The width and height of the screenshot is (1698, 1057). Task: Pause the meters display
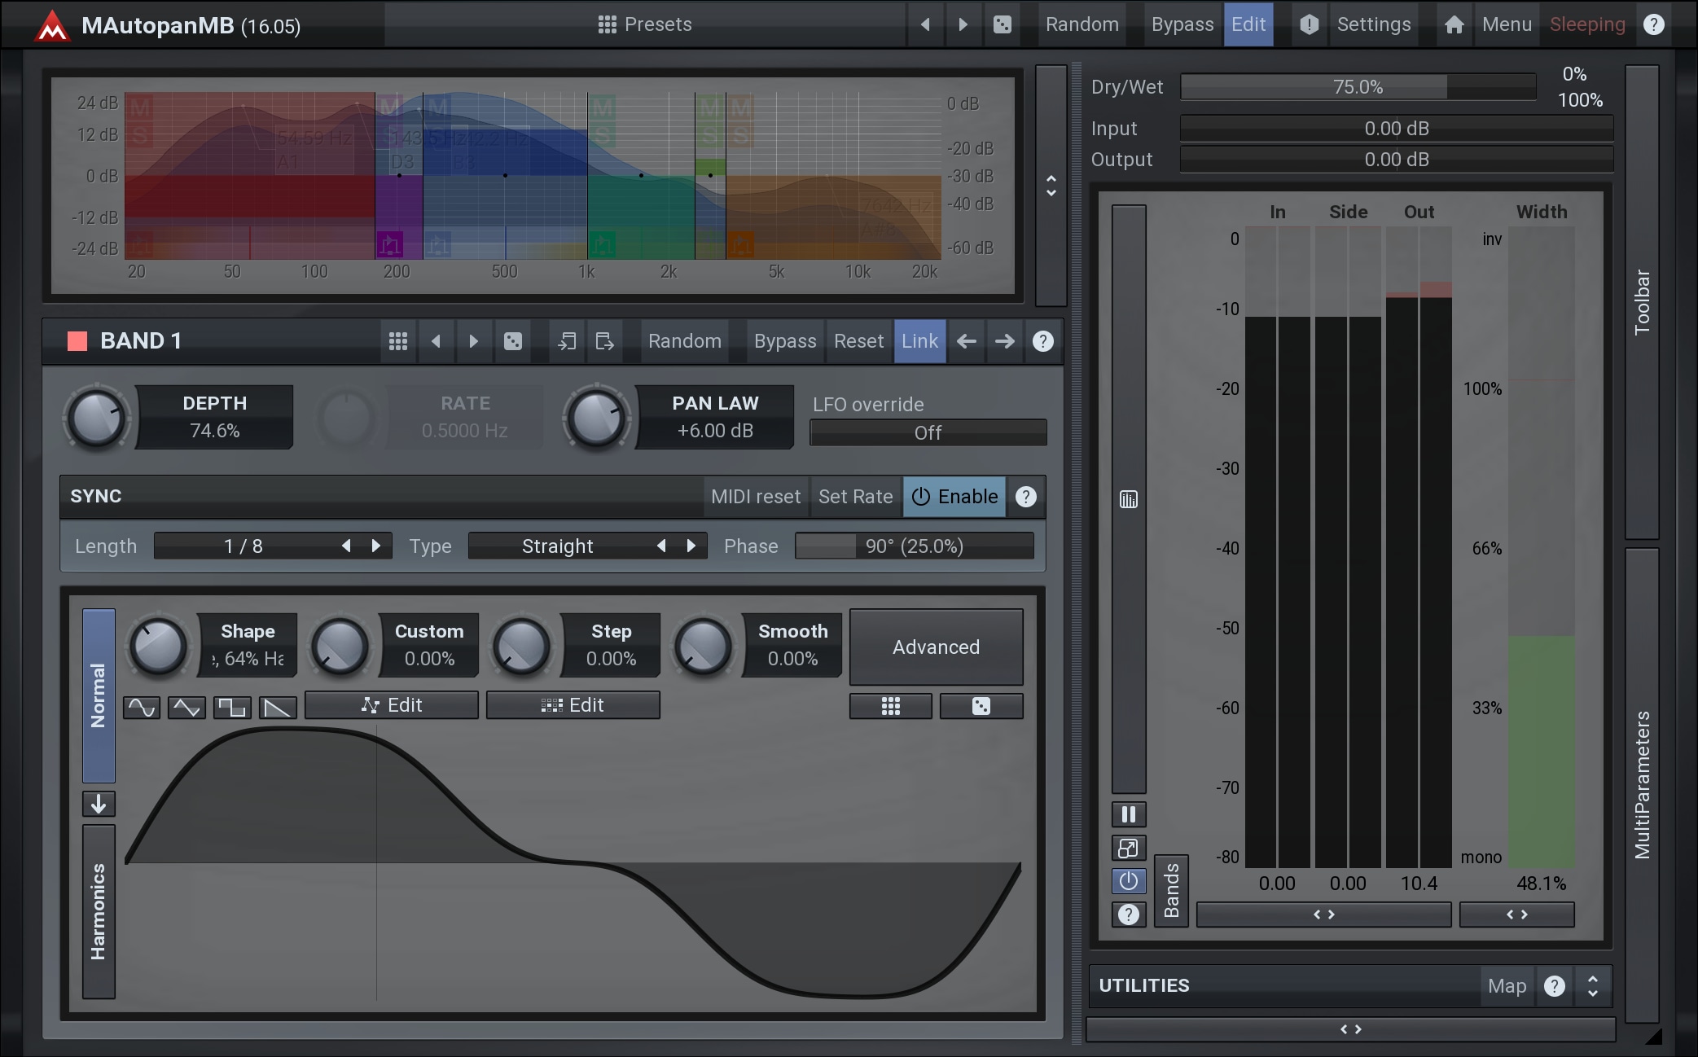(1129, 814)
